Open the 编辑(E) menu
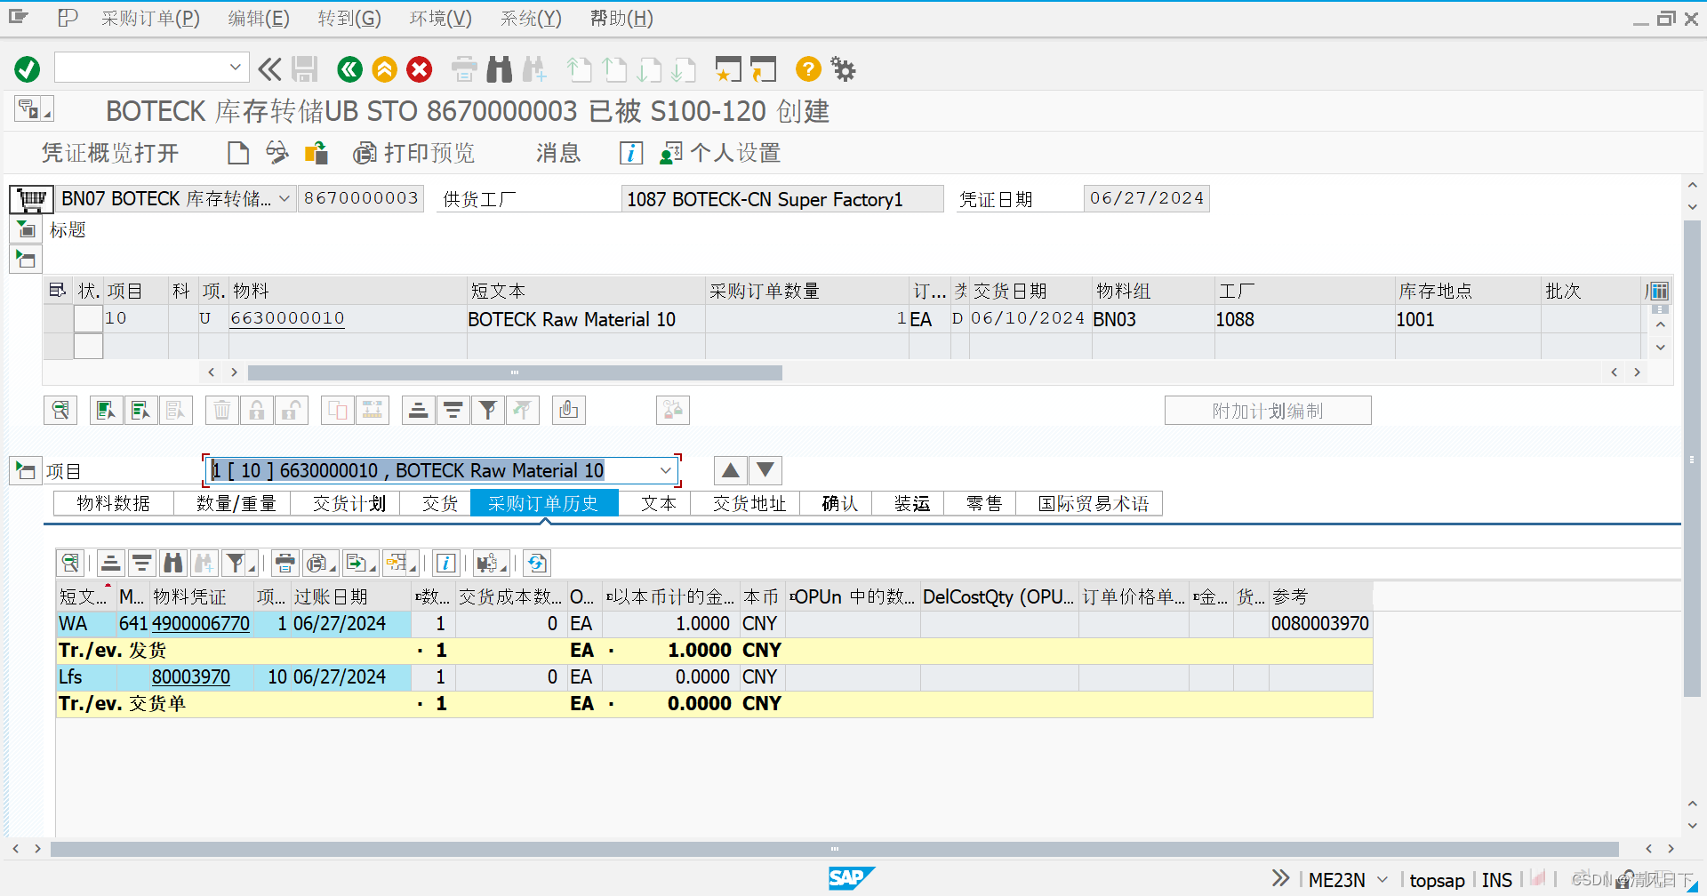The height and width of the screenshot is (896, 1707). click(x=259, y=18)
